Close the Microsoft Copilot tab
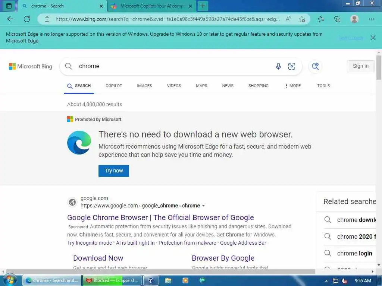The width and height of the screenshot is (382, 286). 191,6
